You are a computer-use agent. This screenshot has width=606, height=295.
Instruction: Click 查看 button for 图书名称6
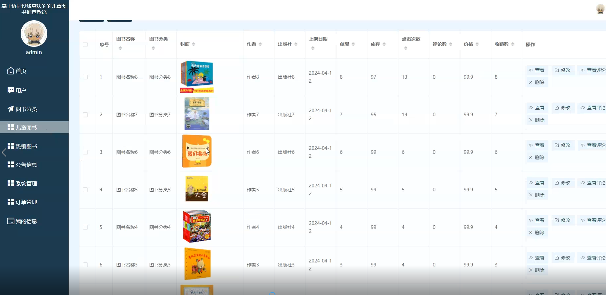[537, 145]
